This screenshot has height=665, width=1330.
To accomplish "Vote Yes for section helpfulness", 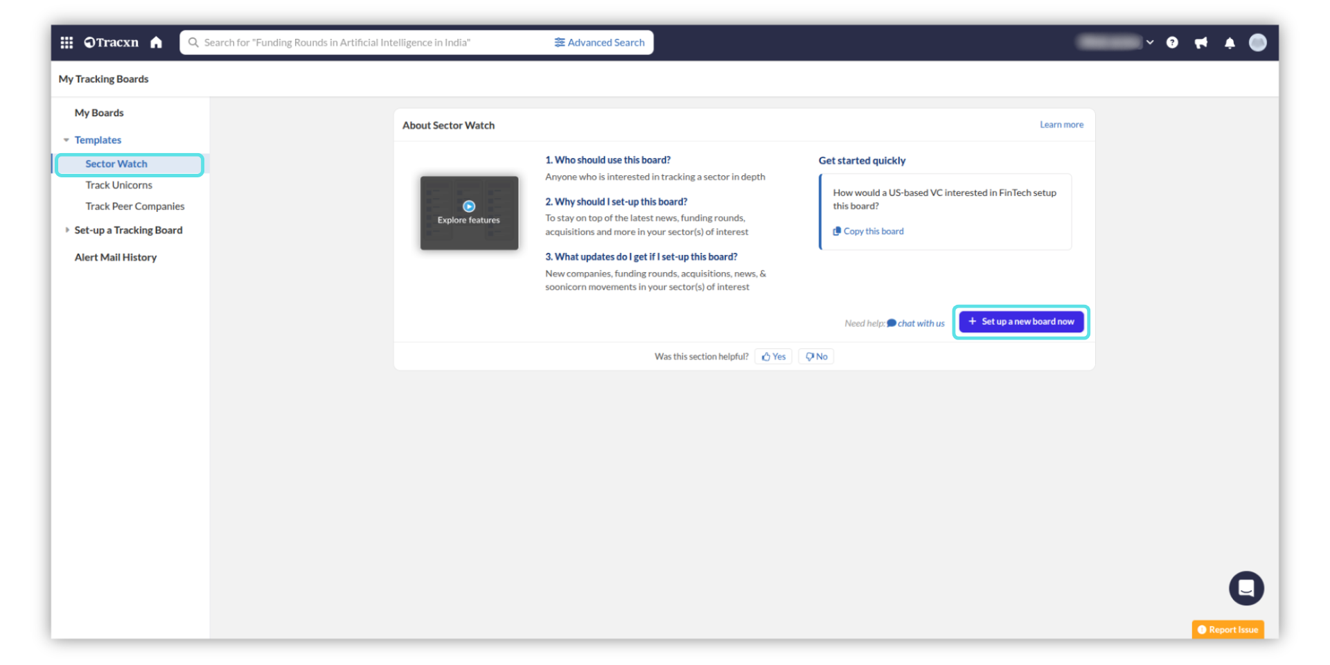I will 774,357.
